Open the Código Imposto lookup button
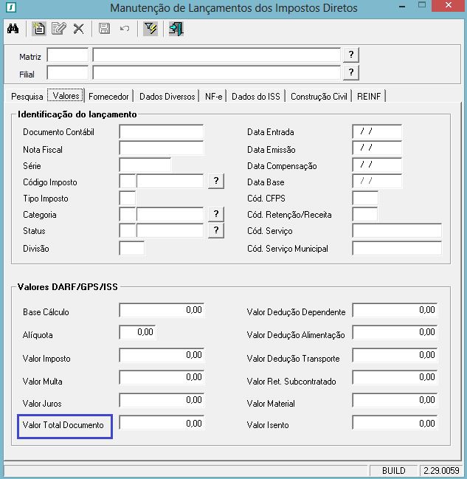This screenshot has height=479, width=467. (x=215, y=182)
